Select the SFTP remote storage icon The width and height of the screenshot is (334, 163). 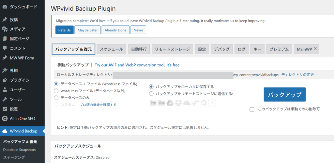[x=161, y=103]
